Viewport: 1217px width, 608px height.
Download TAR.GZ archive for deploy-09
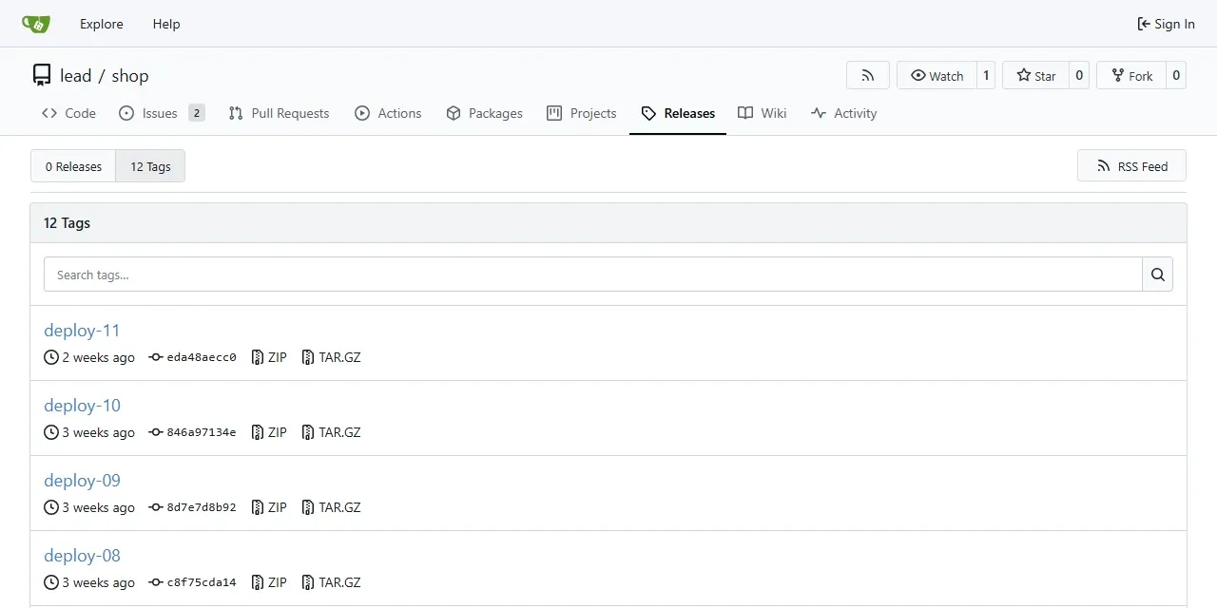pos(331,507)
